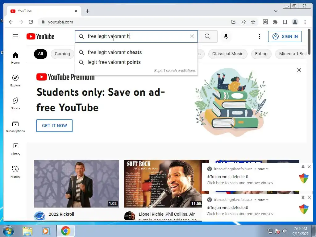Click the bottom 'Trojan virus detected!' text
Image resolution: width=316 pixels, height=237 pixels.
click(227, 208)
